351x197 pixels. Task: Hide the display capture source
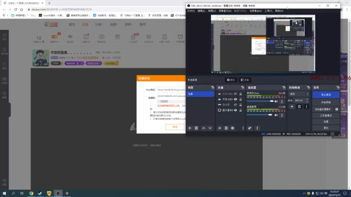pyautogui.click(x=236, y=110)
